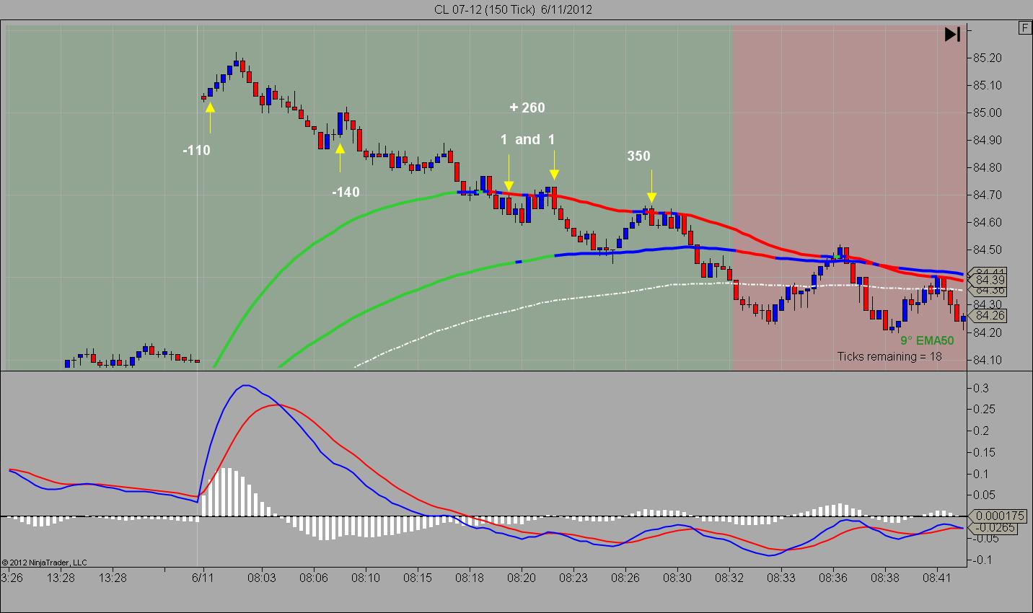Click the 08:06 time axis label

coord(314,578)
